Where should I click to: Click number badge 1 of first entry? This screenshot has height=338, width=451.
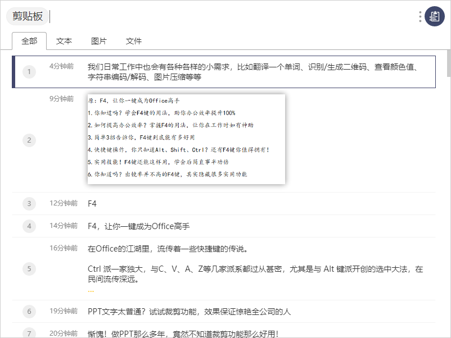pos(29,72)
